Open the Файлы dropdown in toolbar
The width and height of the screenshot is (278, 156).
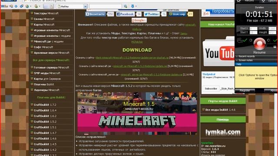[72, 6]
